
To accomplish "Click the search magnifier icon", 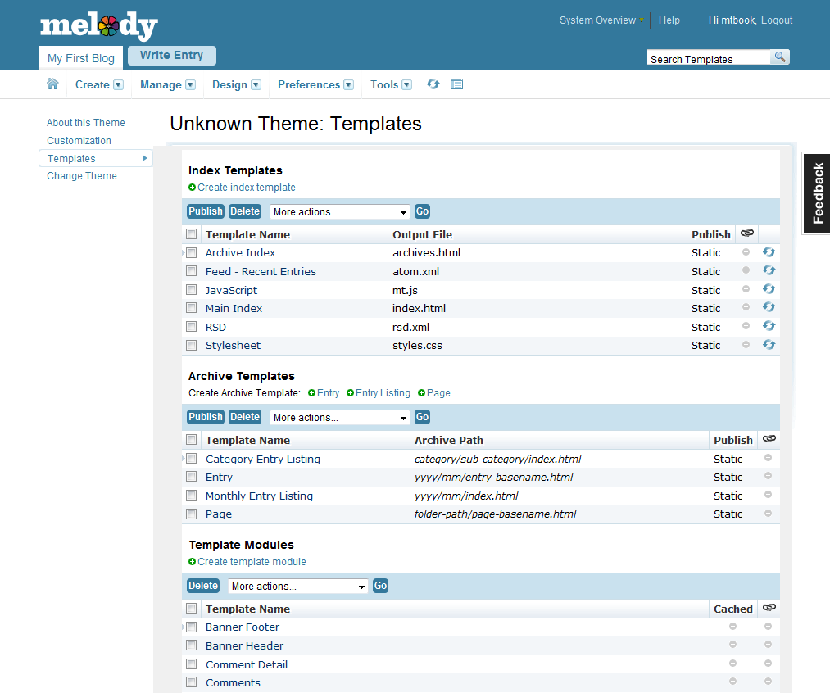I will pos(780,57).
